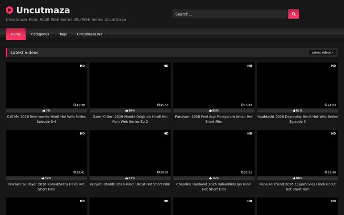Click the 20:07 duration clock label

(163, 172)
